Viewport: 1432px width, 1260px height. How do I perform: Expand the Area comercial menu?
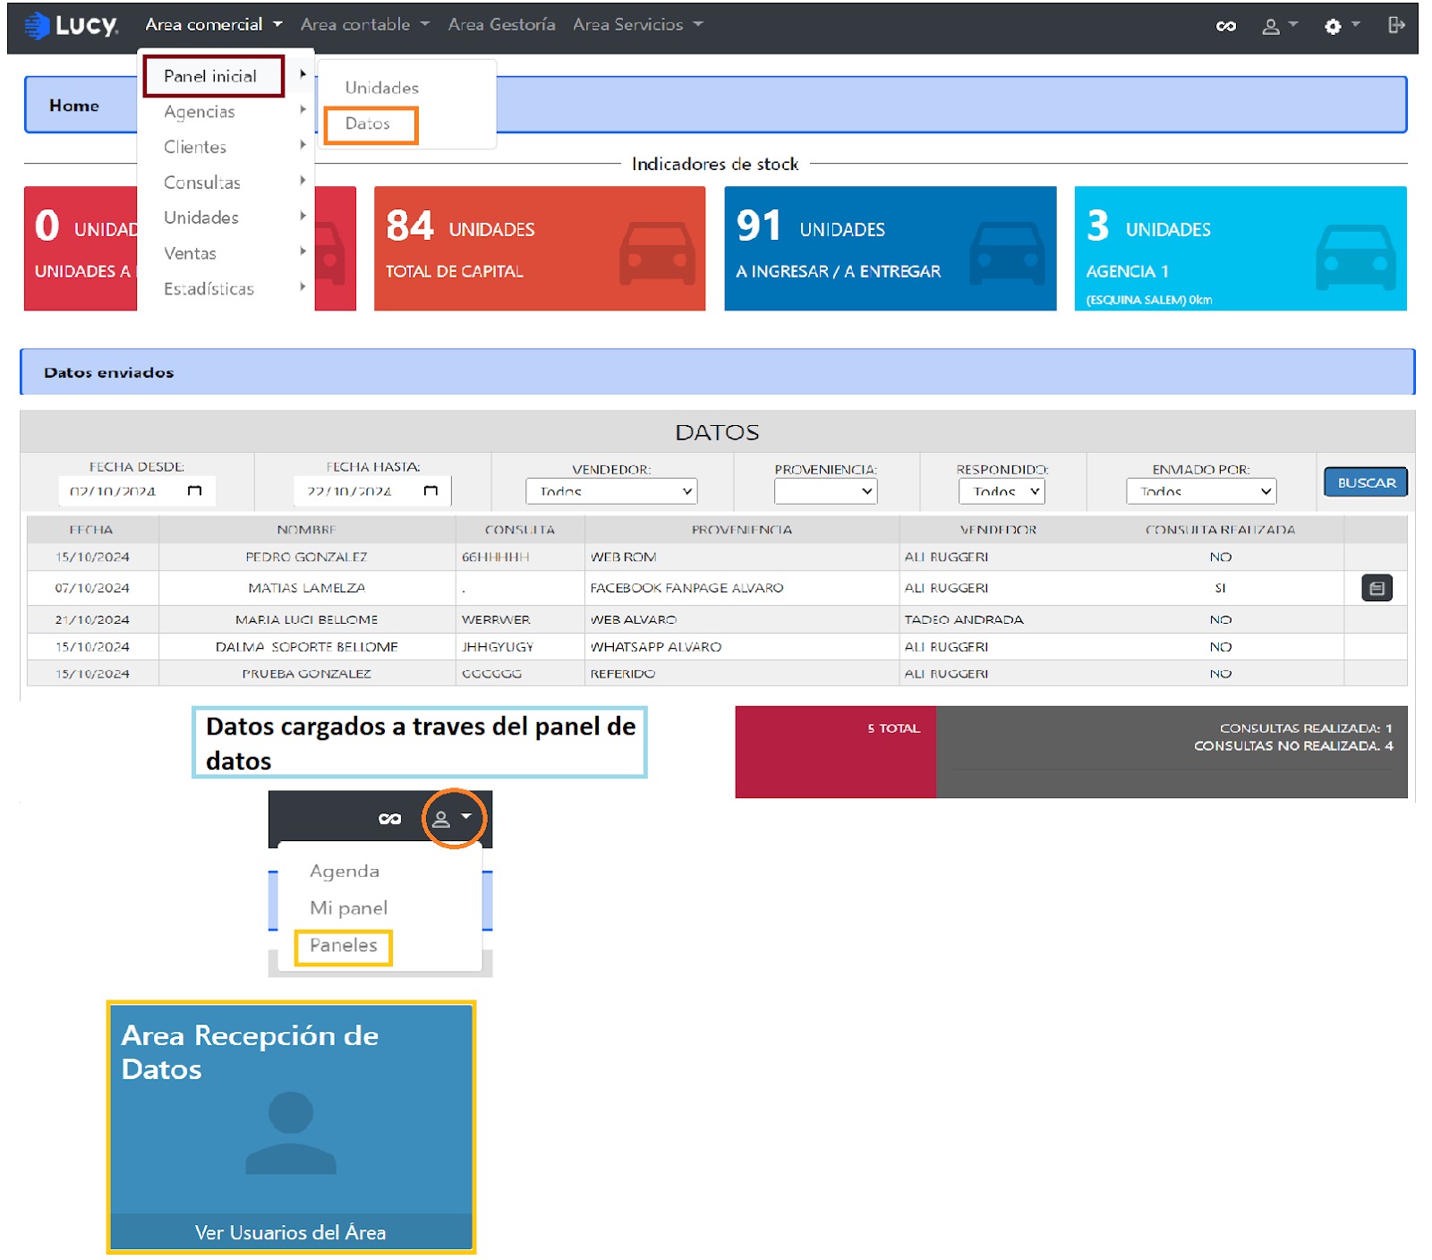pyautogui.click(x=213, y=25)
